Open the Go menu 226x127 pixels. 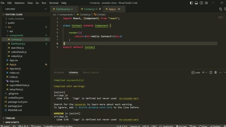pos(37,3)
